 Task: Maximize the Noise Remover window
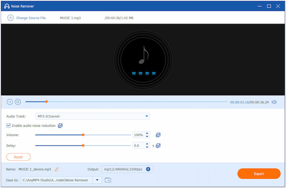click(x=269, y=6)
